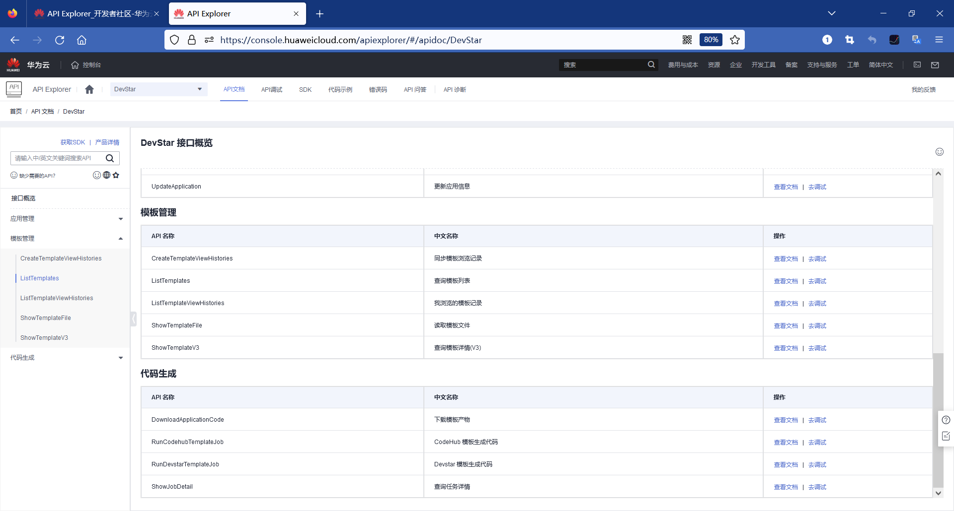Open the floating help question icon

pos(946,420)
